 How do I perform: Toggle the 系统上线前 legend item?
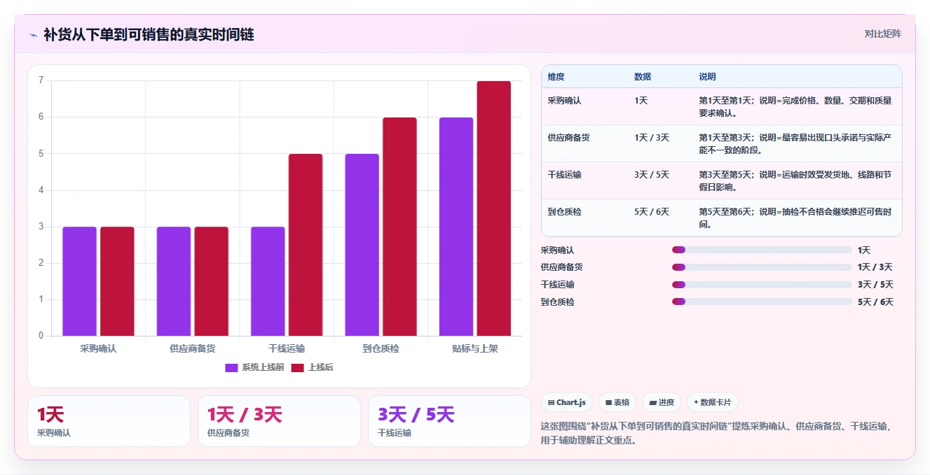coord(254,367)
